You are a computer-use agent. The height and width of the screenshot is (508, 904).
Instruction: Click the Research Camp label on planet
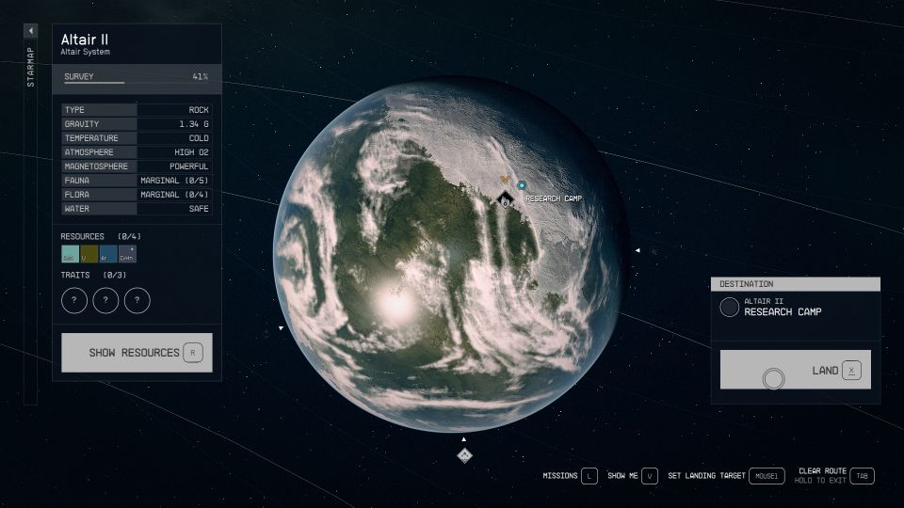tap(554, 198)
